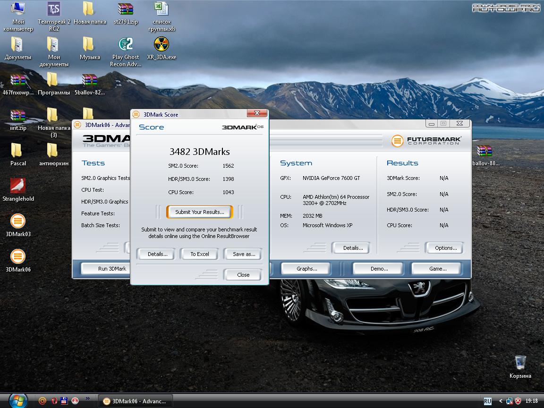Click the network connection tray icon
This screenshot has width=544, height=408.
click(x=510, y=401)
